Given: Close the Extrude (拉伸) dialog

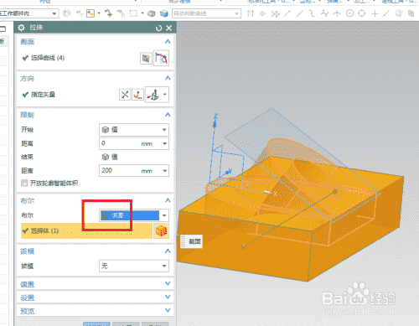Looking at the screenshot, I should point(168,28).
